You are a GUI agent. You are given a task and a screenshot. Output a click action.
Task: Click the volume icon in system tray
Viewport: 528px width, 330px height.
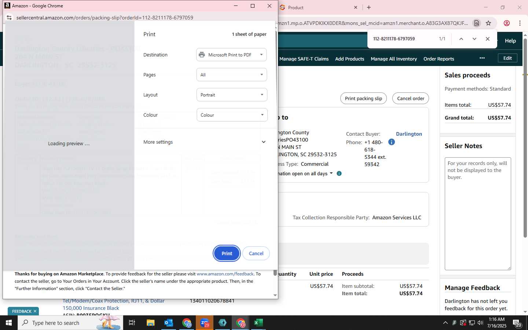click(480, 323)
